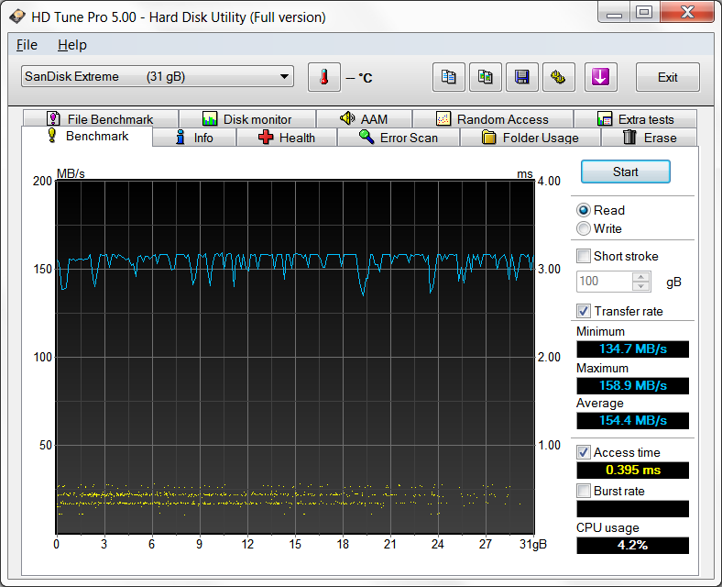Maximize the HD Tune Pro window

coord(644,12)
